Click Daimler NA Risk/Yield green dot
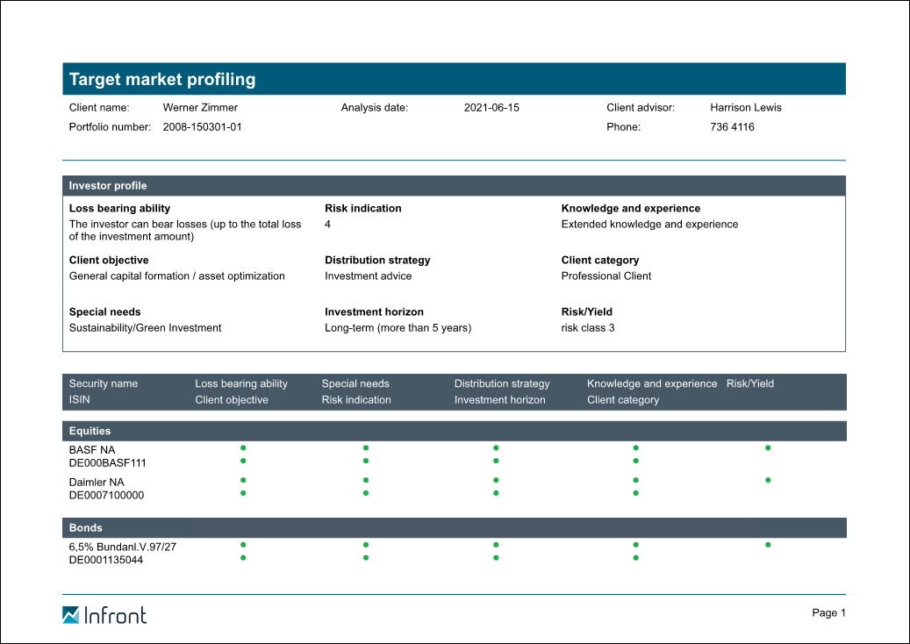The height and width of the screenshot is (644, 910). pos(768,480)
